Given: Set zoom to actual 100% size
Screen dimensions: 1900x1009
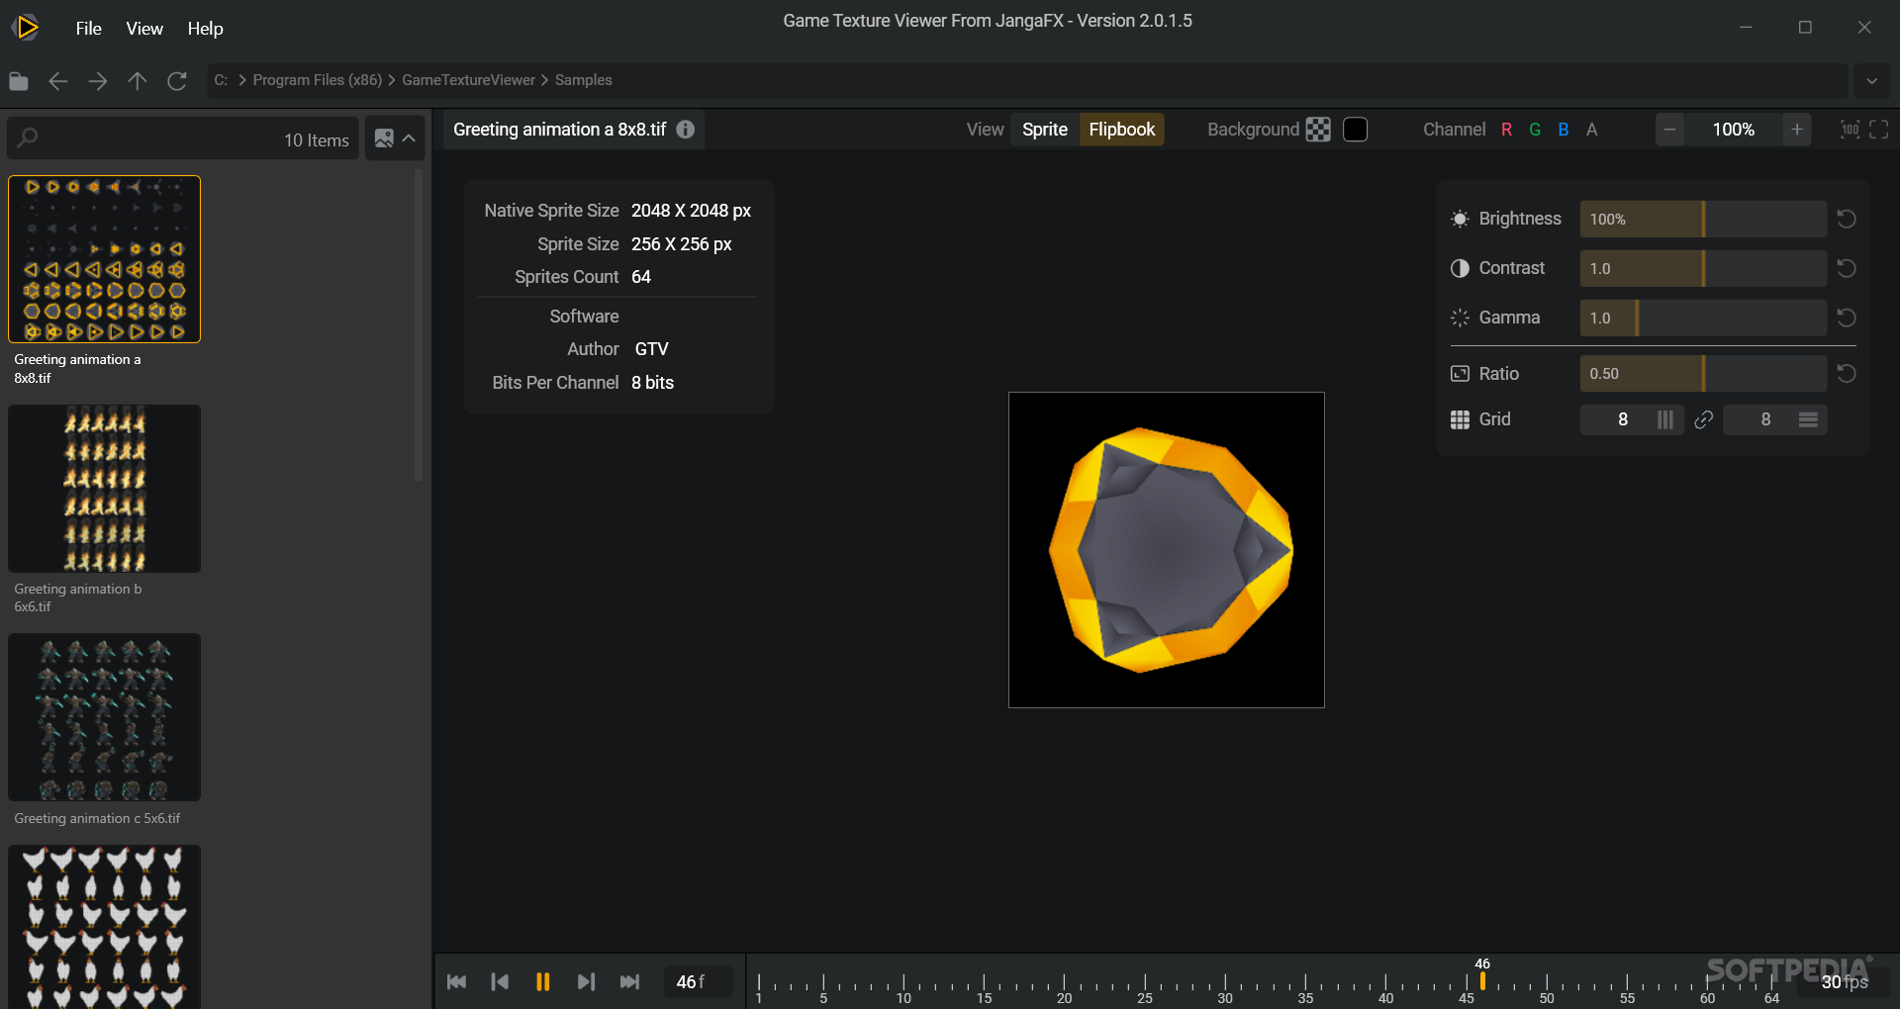Looking at the screenshot, I should [1849, 129].
